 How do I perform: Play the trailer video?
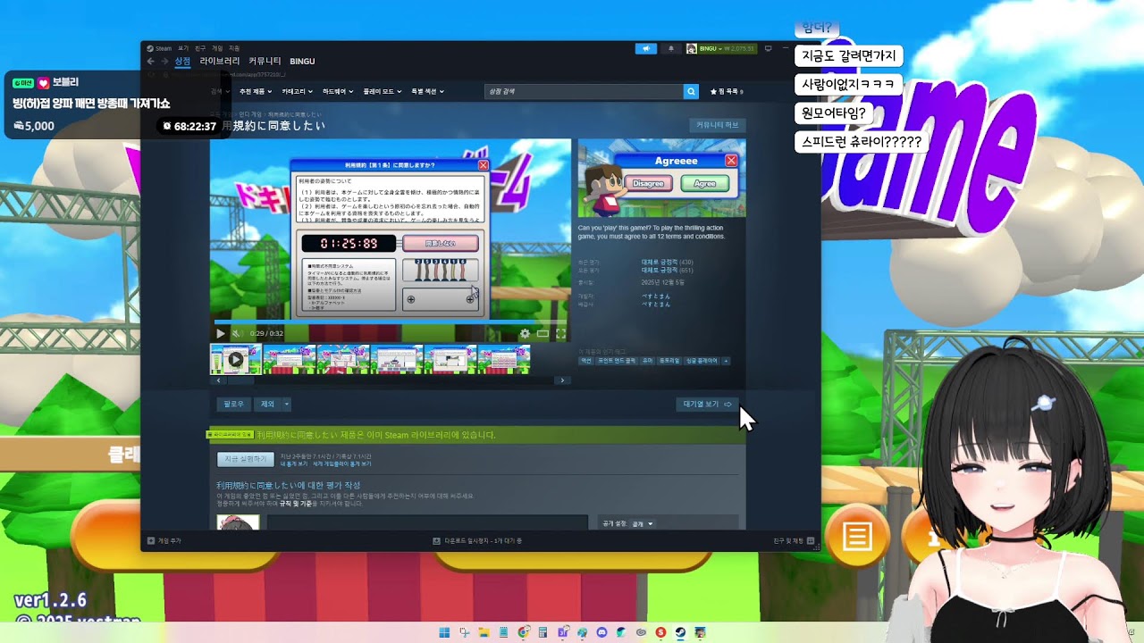click(x=221, y=333)
